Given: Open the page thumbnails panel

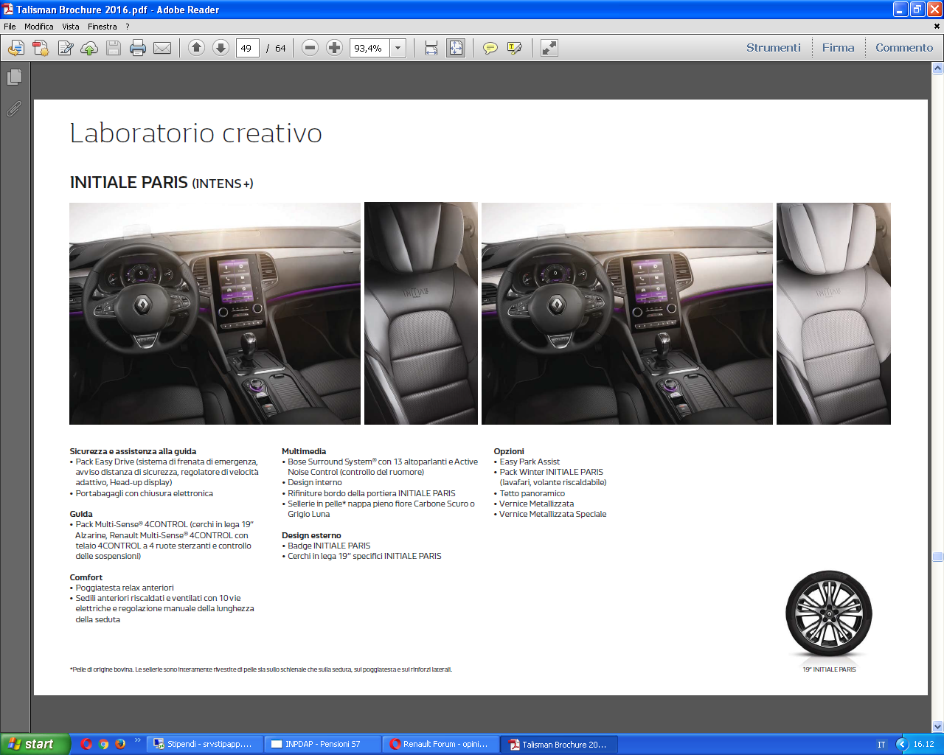Looking at the screenshot, I should 14,77.
